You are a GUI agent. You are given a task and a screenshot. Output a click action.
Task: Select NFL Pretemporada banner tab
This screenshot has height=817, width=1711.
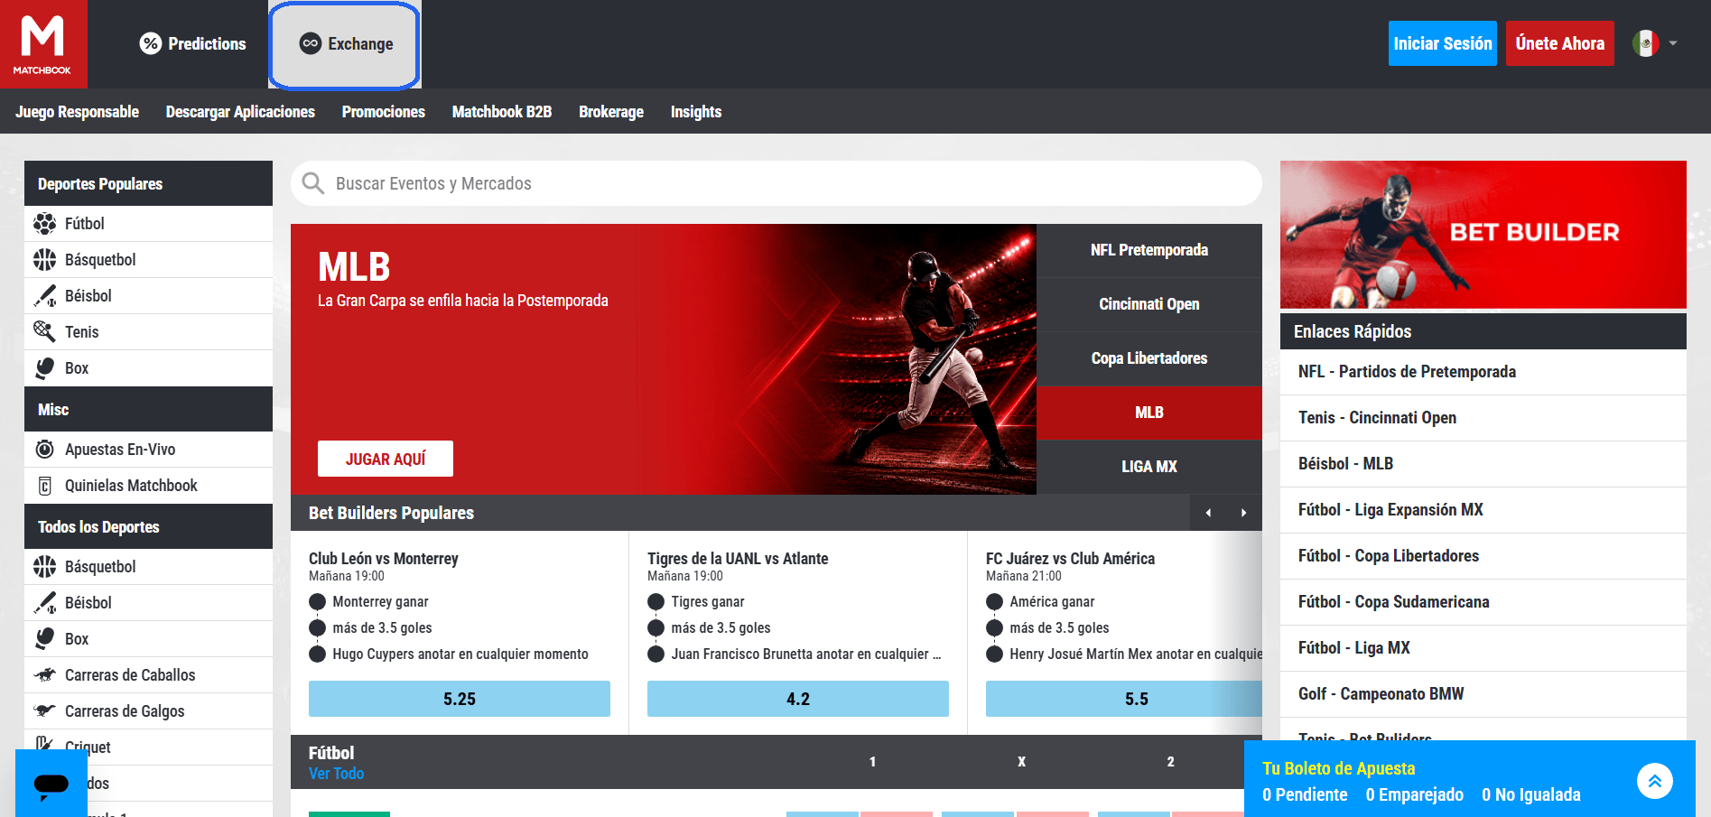(x=1148, y=250)
